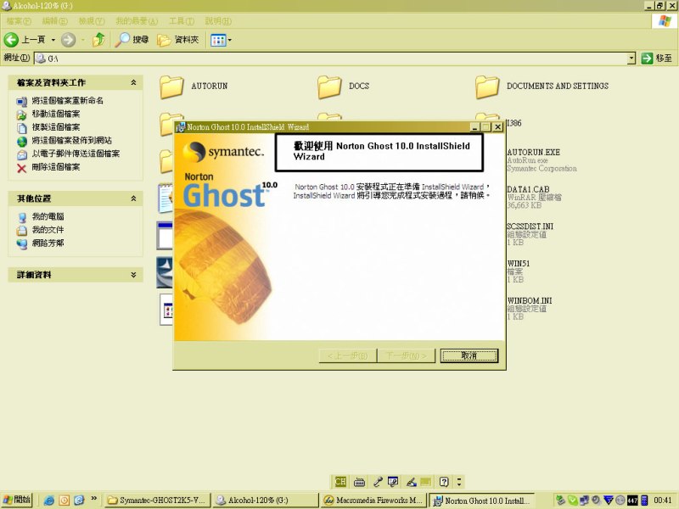Click 以電子郵件傳送這個檔案 email link
This screenshot has width=679, height=509.
(x=76, y=154)
